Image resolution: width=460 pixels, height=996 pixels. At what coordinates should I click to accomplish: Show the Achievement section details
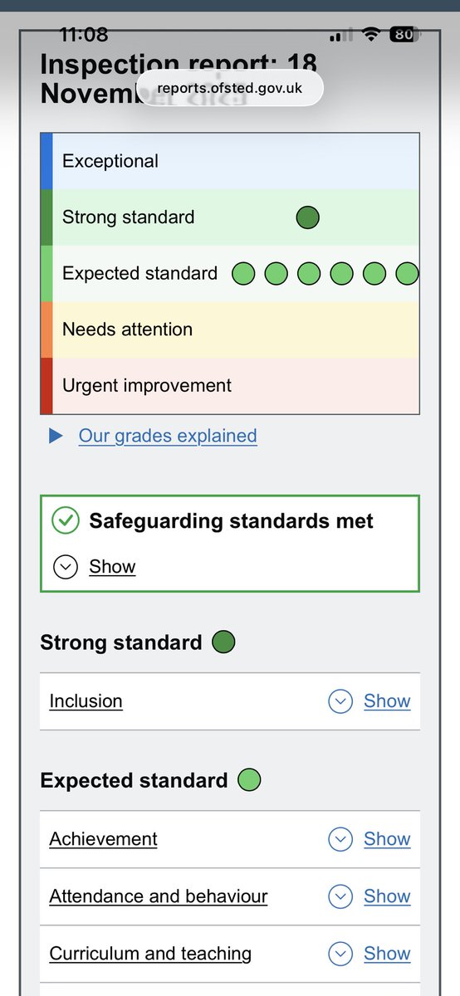pyautogui.click(x=387, y=839)
